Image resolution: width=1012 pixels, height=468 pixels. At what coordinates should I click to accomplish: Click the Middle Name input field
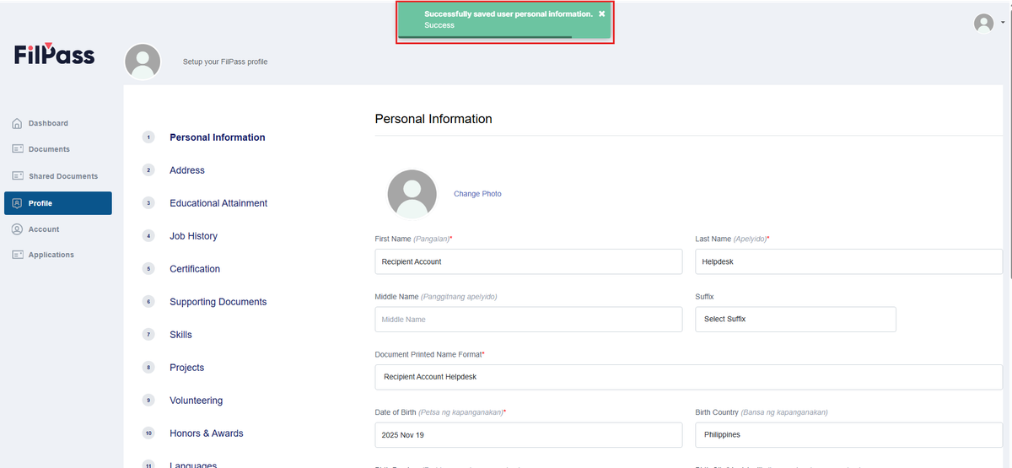(529, 320)
